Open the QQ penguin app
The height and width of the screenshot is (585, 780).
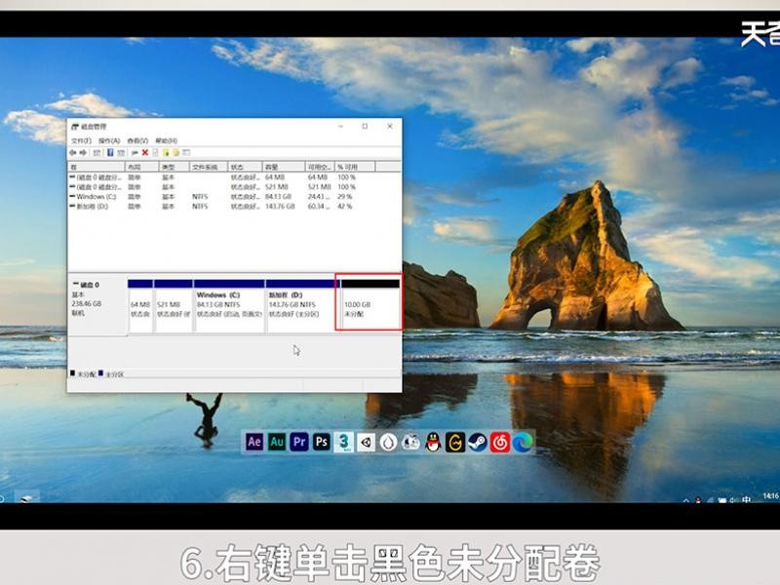click(433, 442)
